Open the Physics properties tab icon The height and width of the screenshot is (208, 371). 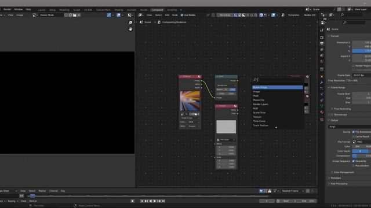(x=322, y=94)
